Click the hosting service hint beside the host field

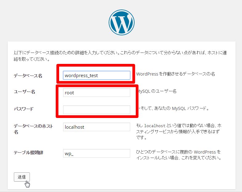179,132
